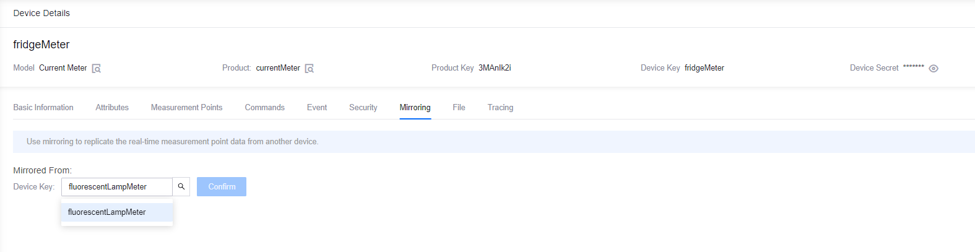Click the Product Key value 3MAnIk2i
The width and height of the screenshot is (975, 252).
coord(495,68)
